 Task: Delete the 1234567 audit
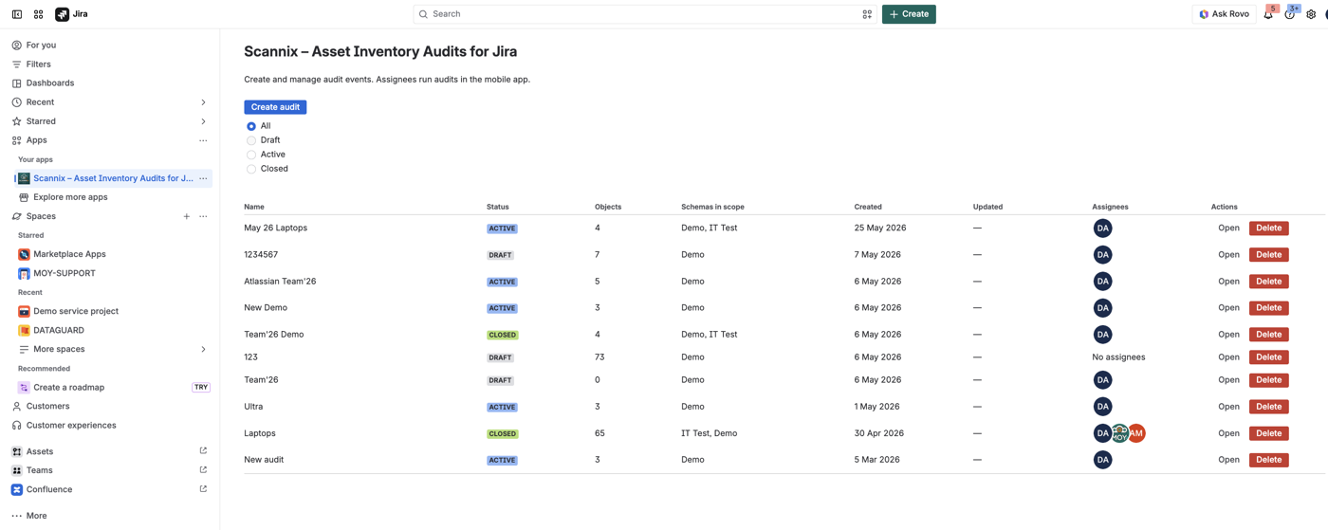click(1268, 255)
